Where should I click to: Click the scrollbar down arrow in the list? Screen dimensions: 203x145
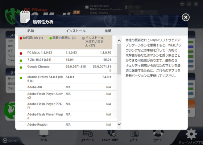point(119,124)
